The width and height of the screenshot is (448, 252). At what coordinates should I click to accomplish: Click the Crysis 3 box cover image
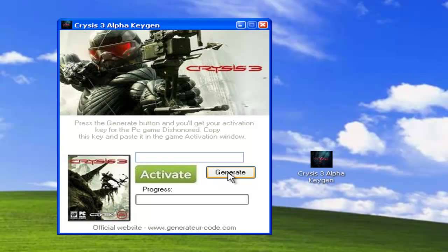tap(99, 188)
